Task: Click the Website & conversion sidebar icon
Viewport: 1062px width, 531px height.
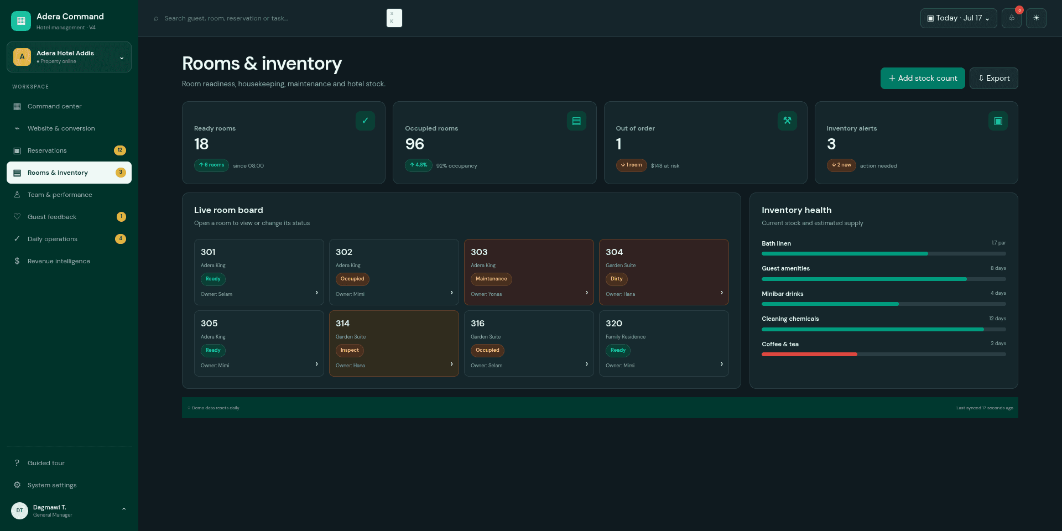Action: [x=17, y=128]
